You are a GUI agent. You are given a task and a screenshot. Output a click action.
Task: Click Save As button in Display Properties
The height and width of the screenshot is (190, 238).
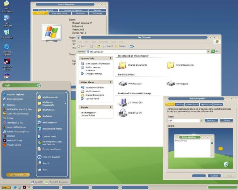tap(211, 120)
